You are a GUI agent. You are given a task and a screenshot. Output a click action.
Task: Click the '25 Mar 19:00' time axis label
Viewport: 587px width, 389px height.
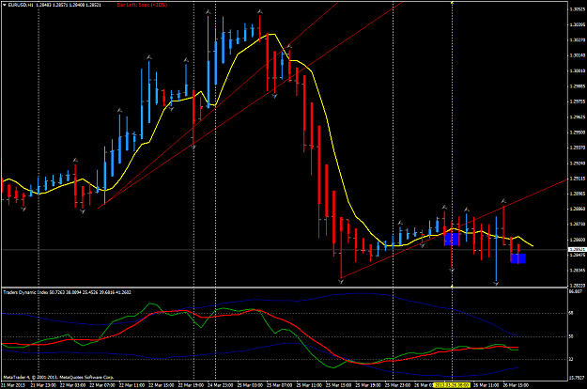(367, 385)
